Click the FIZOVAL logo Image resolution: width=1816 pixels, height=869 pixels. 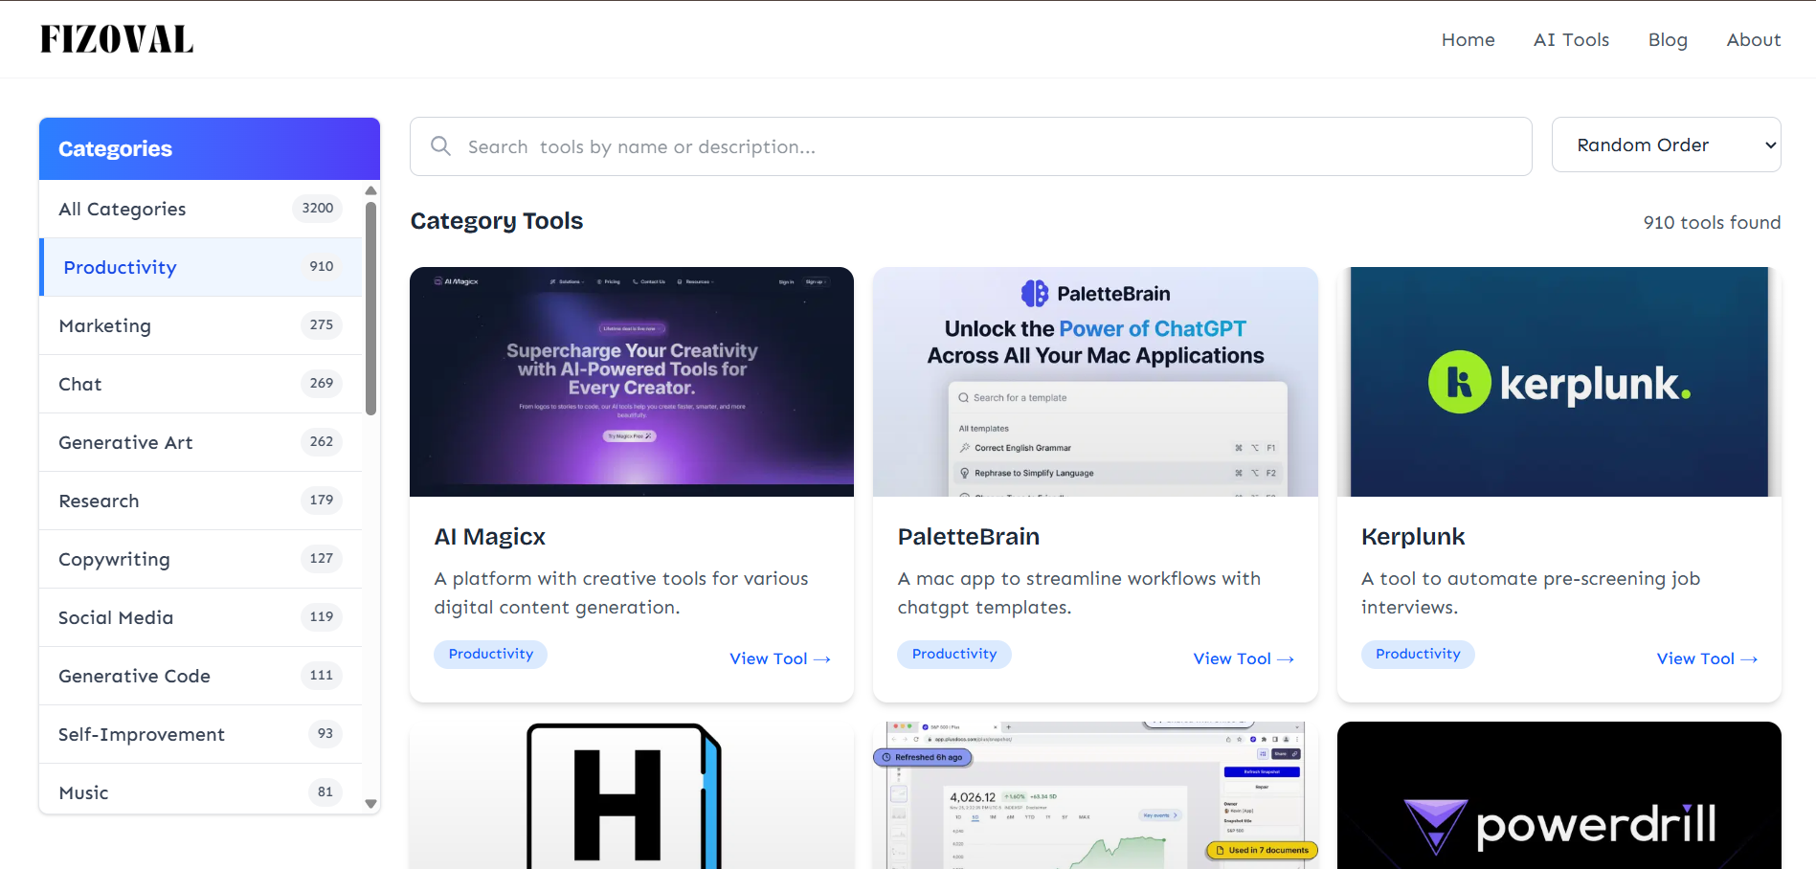click(117, 39)
